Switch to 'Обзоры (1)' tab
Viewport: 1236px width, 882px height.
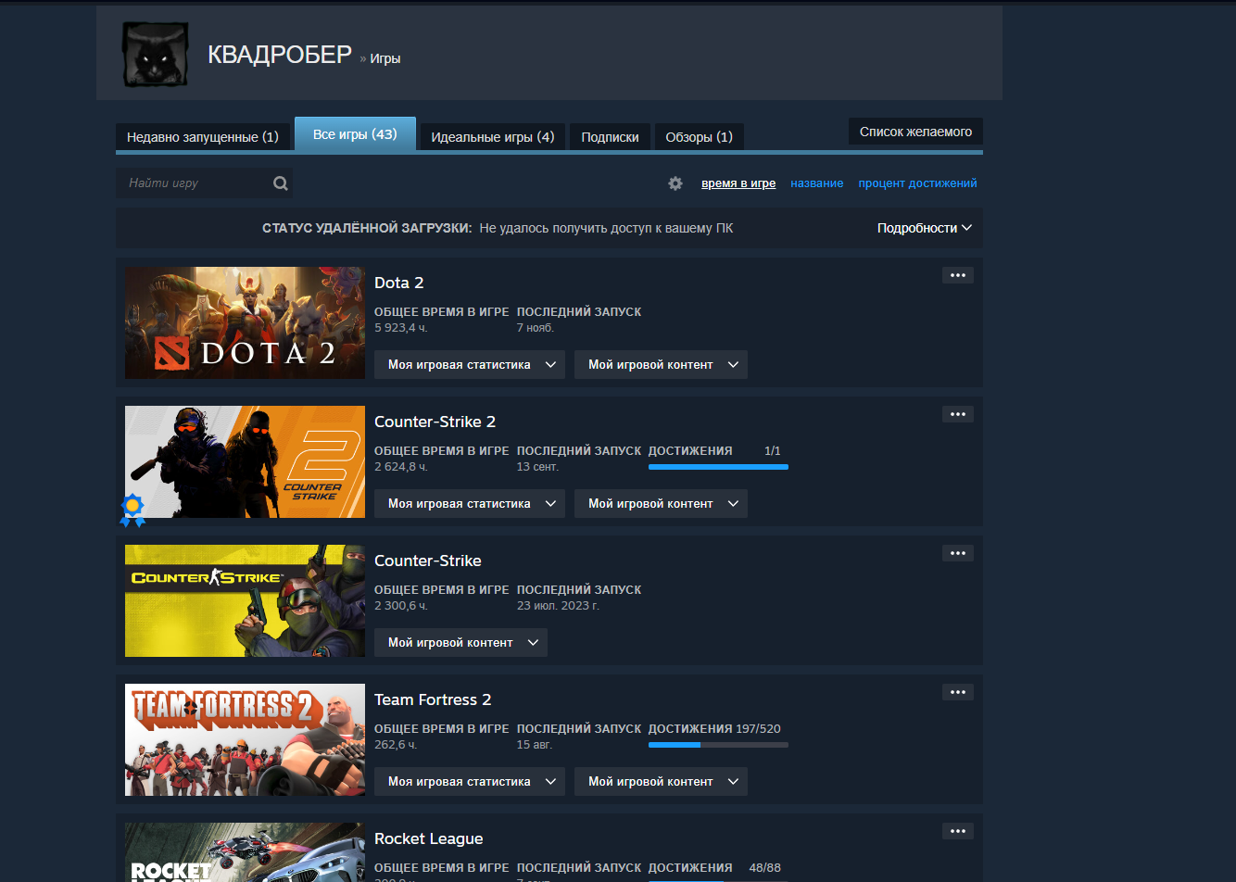[699, 137]
